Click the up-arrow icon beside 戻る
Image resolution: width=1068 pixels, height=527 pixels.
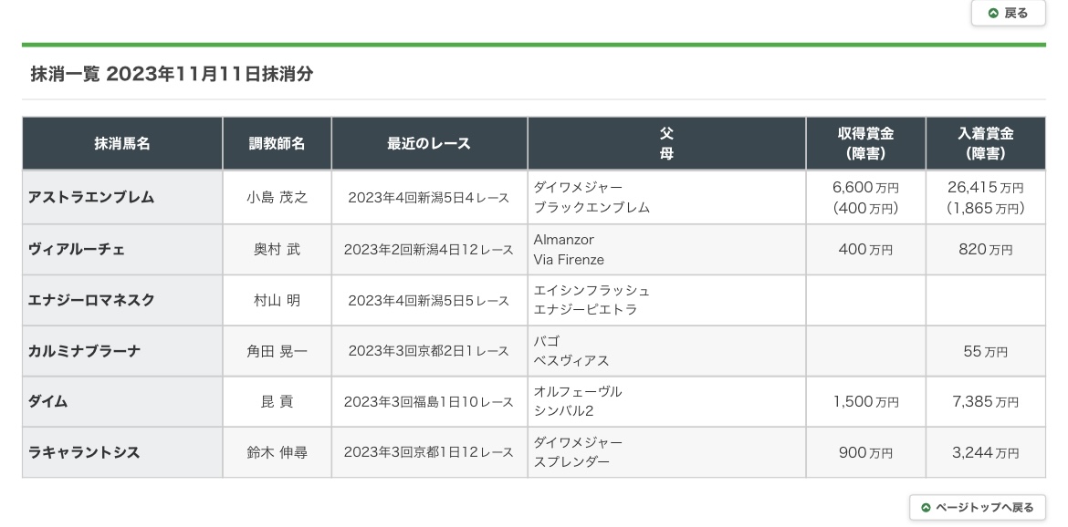992,13
